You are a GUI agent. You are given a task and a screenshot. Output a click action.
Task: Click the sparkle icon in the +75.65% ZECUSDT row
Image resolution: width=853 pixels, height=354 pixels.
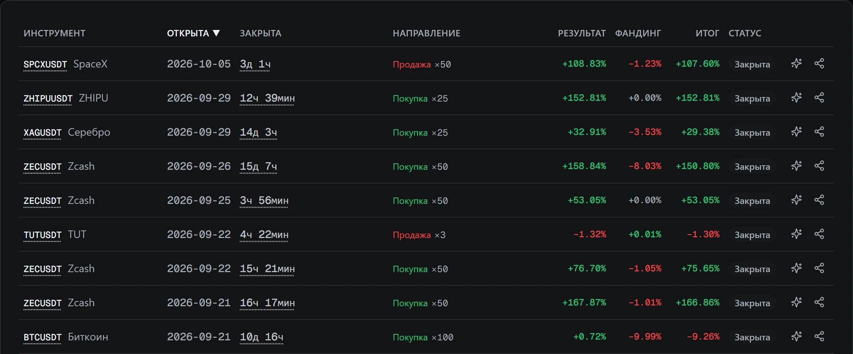(796, 268)
